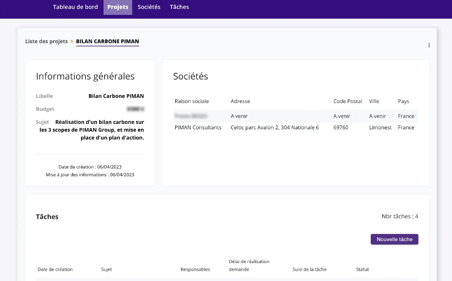452x281 pixels.
Task: Select the Projets navigation tab
Action: (x=118, y=7)
